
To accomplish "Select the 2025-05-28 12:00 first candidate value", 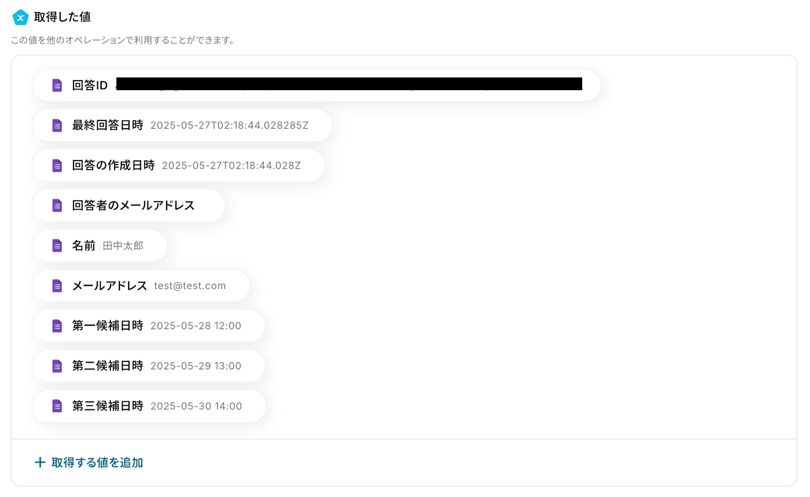I will point(196,326).
